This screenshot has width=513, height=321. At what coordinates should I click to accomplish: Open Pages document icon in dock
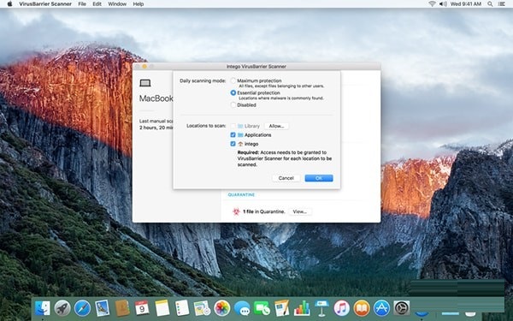pyautogui.click(x=281, y=308)
